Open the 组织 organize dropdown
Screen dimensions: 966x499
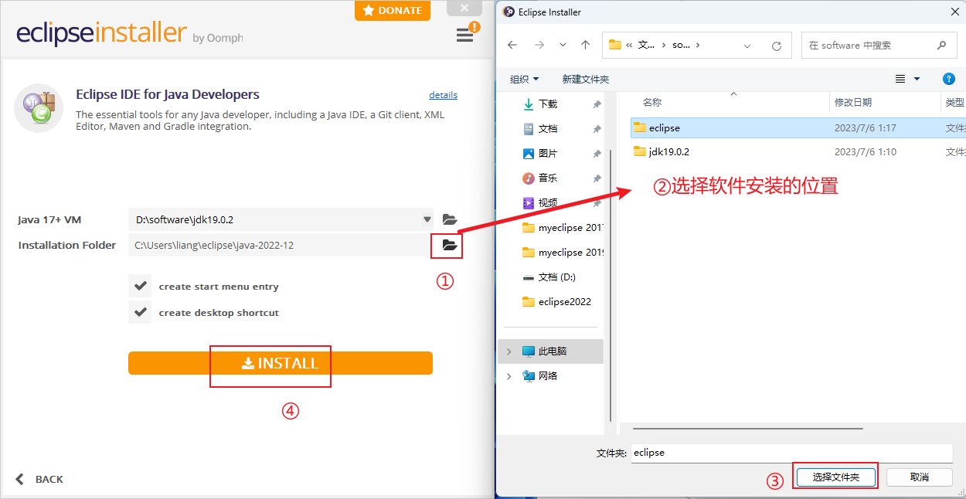point(525,79)
